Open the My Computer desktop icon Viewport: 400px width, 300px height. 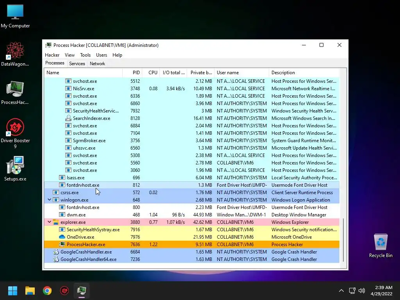point(15,16)
